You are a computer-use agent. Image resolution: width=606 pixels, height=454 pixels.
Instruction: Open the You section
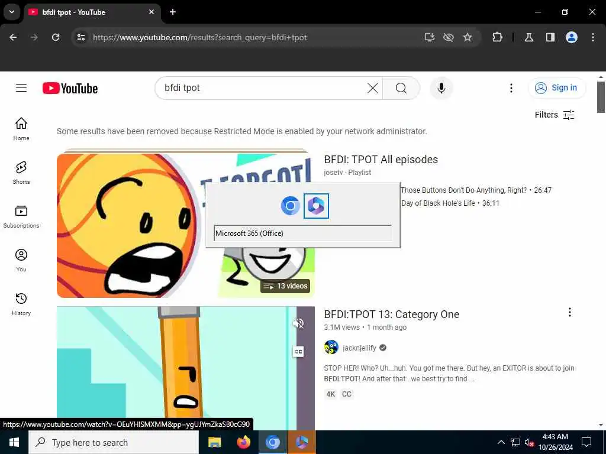point(21,260)
